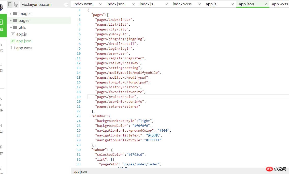Select the green code Edit sidebar button
The width and height of the screenshot is (289, 174).
tap(2, 25)
